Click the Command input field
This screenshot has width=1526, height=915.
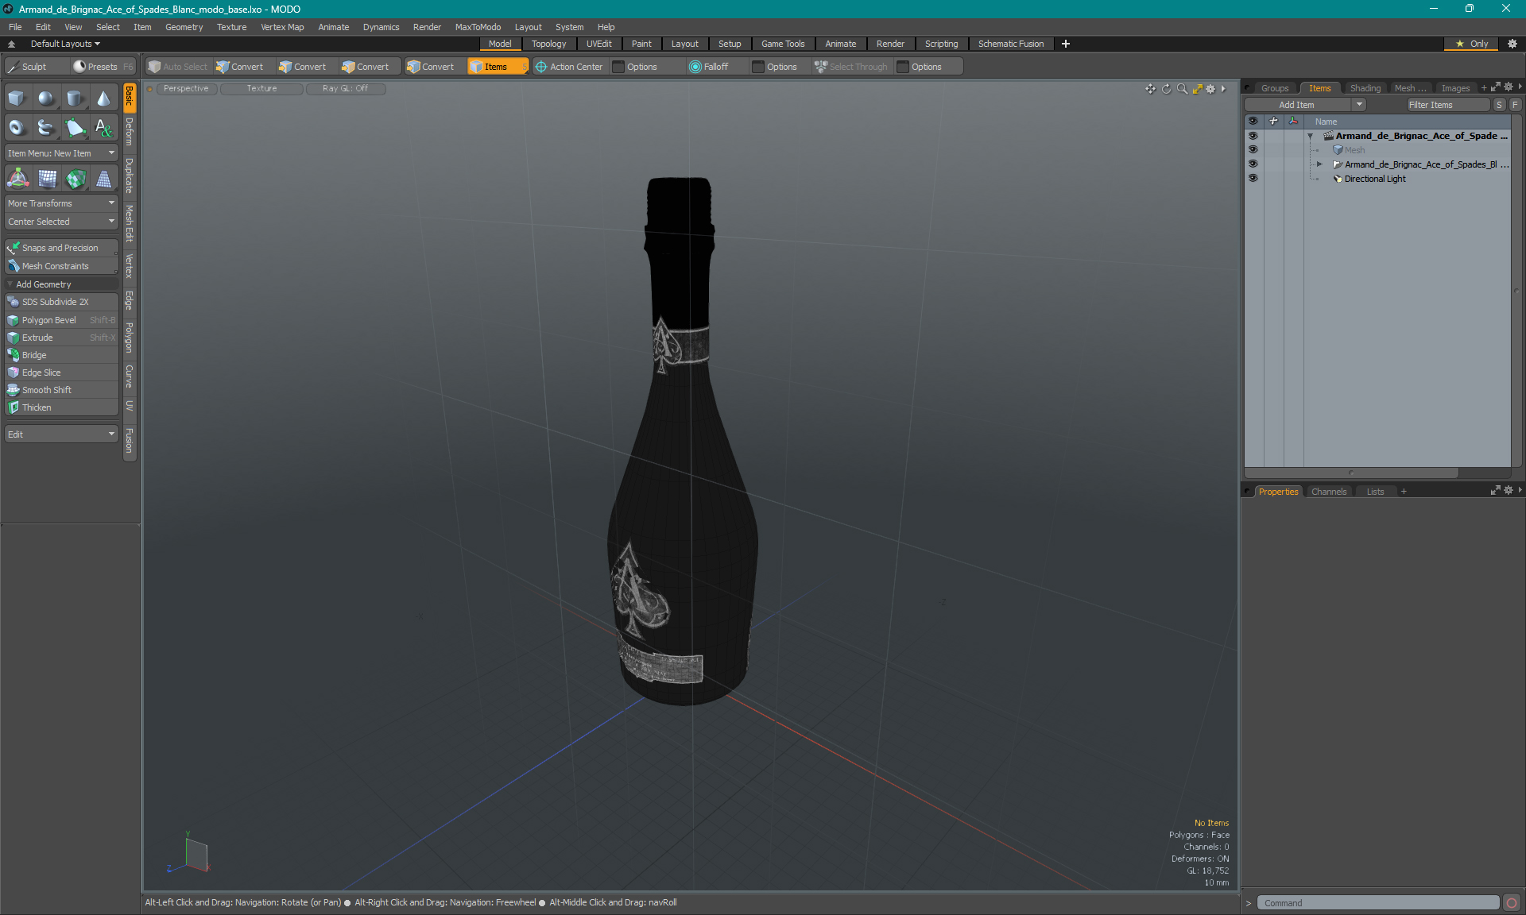pyautogui.click(x=1377, y=903)
